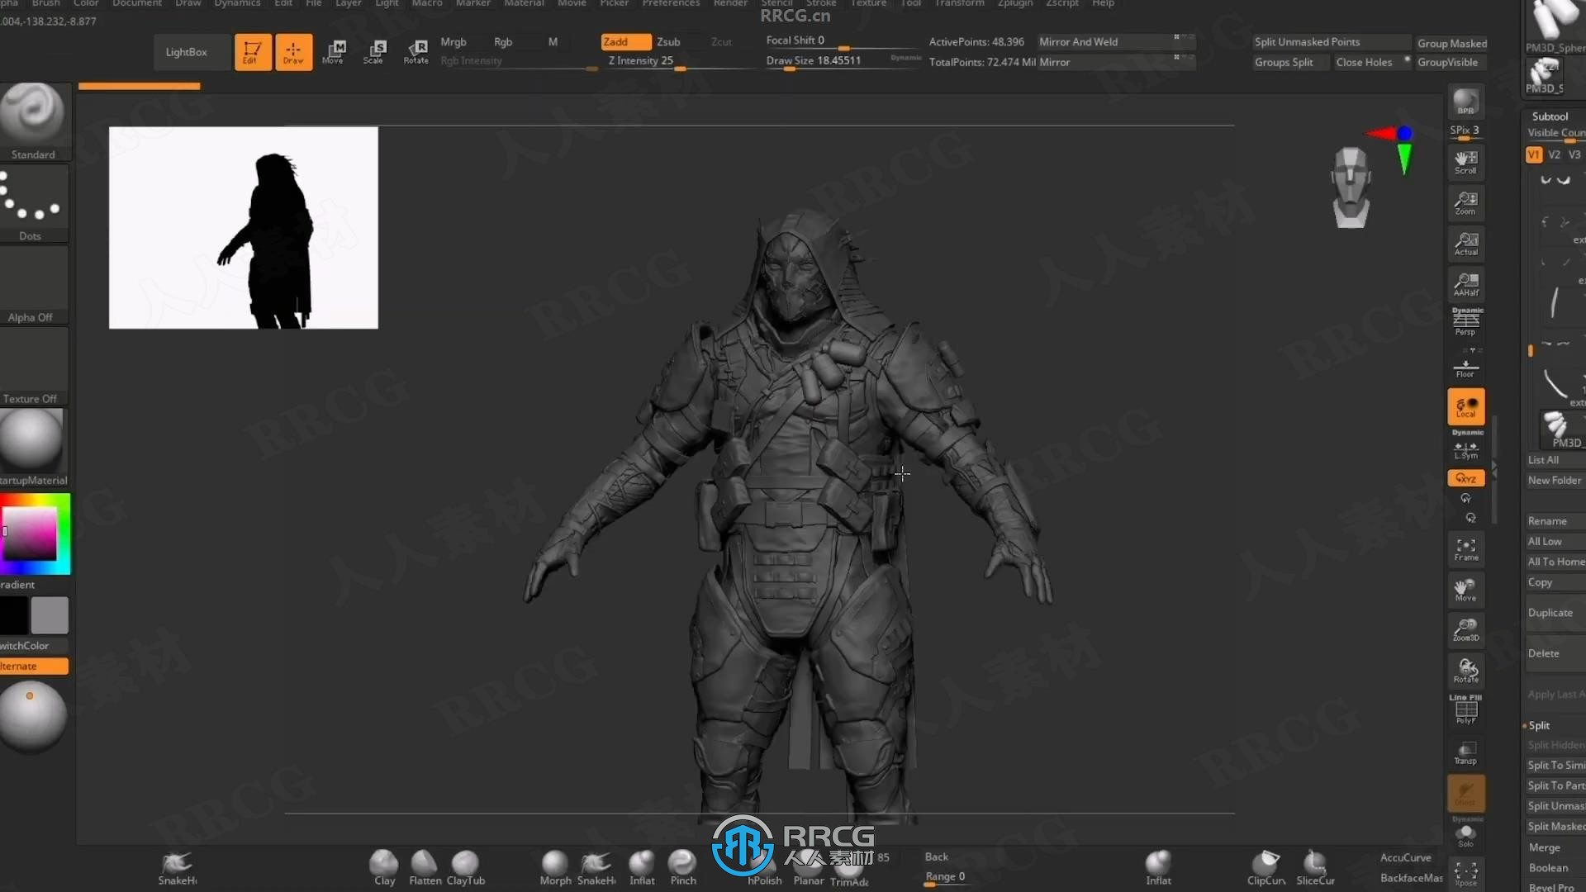Drag the Z Intensity slider

(680, 69)
